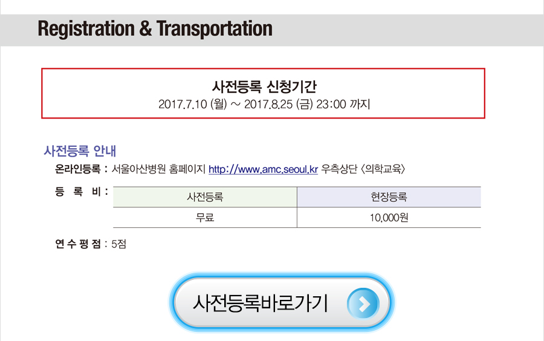Select the 사전등록 신청기간 title
The width and height of the screenshot is (544, 341).
tap(264, 86)
